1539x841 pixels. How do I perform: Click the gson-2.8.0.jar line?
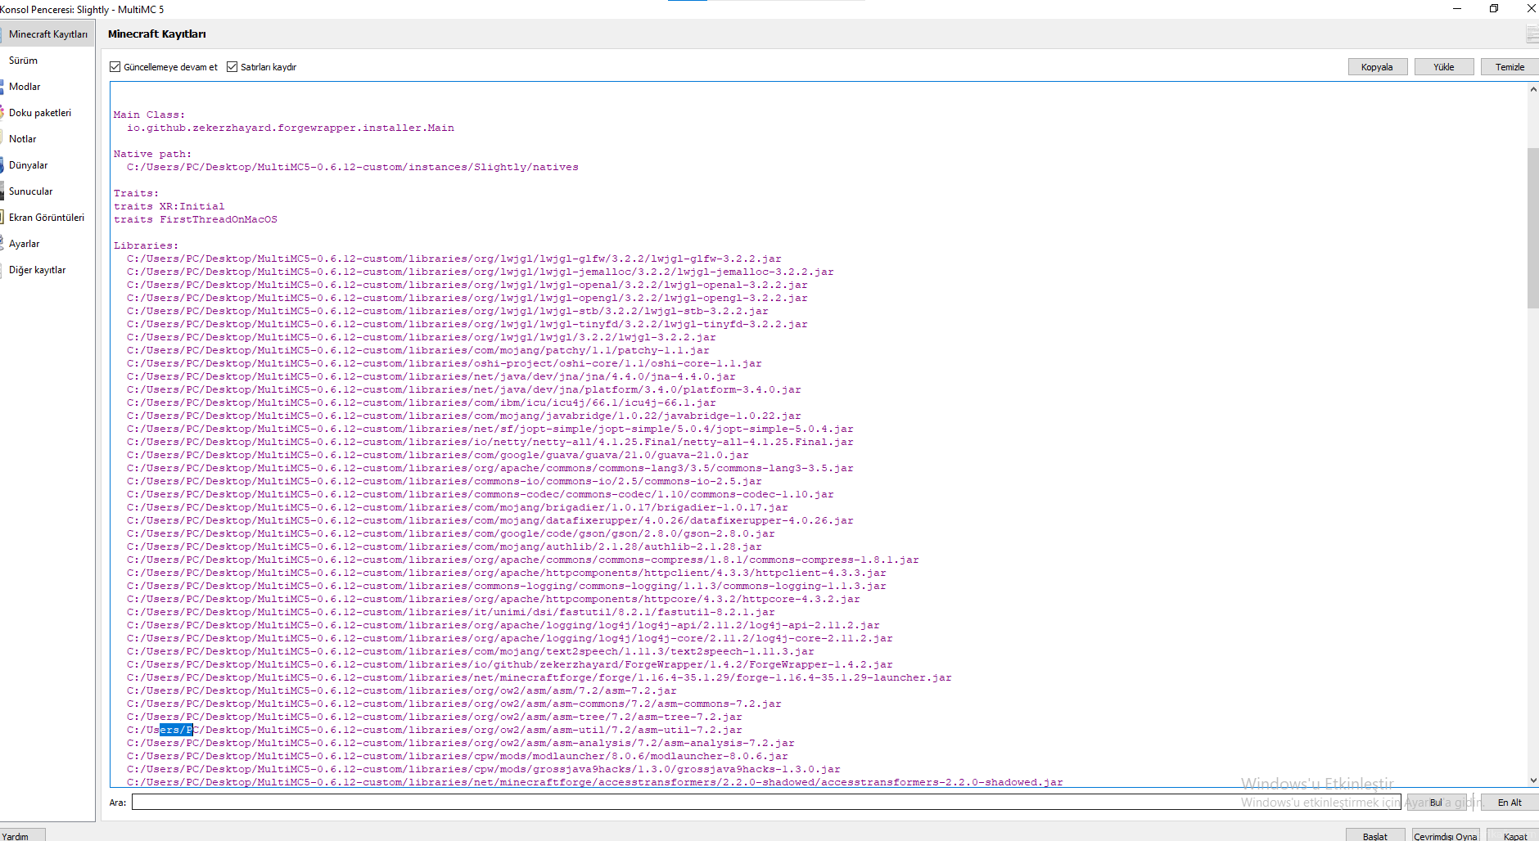coord(450,533)
